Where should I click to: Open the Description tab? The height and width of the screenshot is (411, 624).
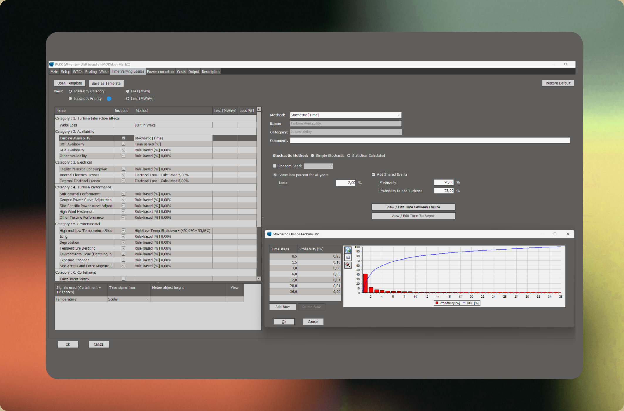coord(210,72)
